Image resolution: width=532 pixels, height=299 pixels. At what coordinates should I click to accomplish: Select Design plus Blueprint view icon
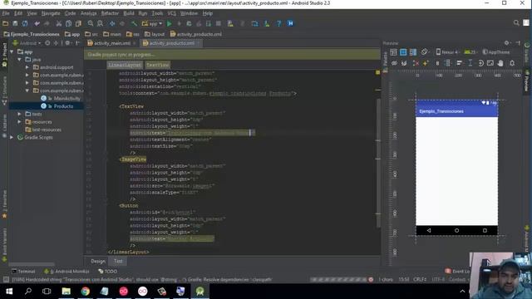(413, 51)
